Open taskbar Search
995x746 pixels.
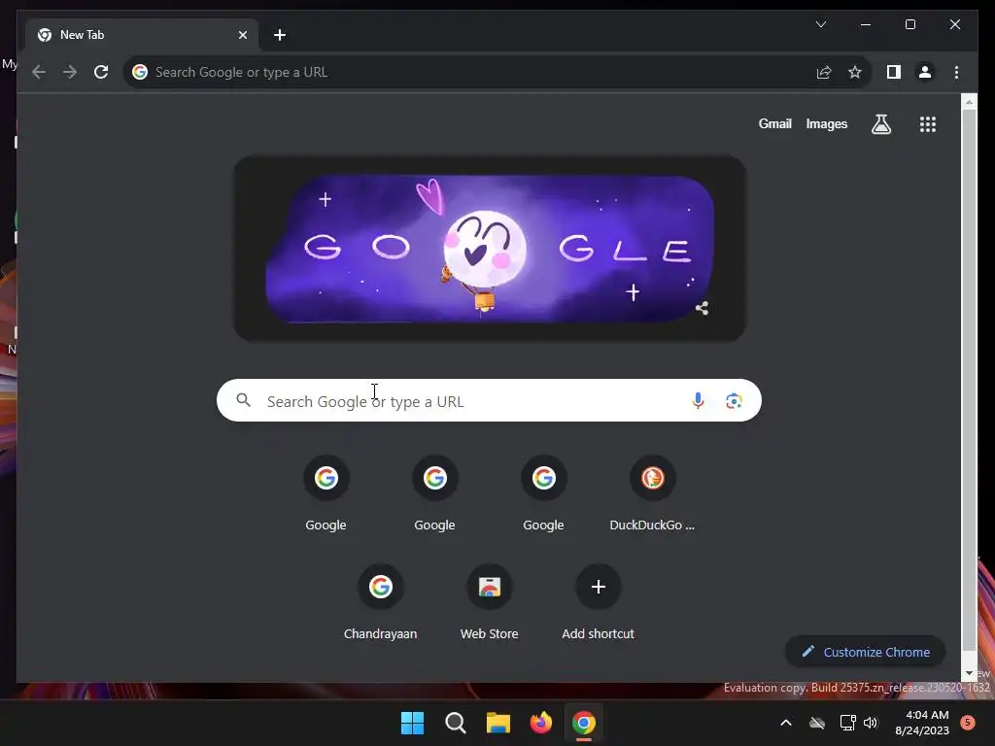click(456, 723)
